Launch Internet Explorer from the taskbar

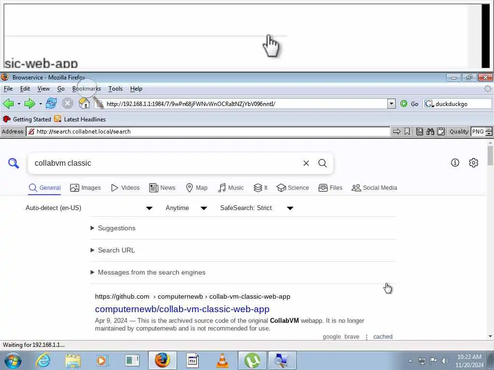pyautogui.click(x=43, y=360)
